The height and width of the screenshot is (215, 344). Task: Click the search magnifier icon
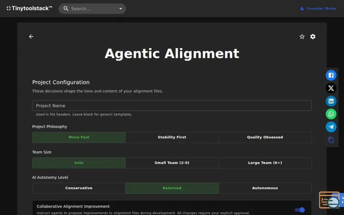tap(66, 9)
